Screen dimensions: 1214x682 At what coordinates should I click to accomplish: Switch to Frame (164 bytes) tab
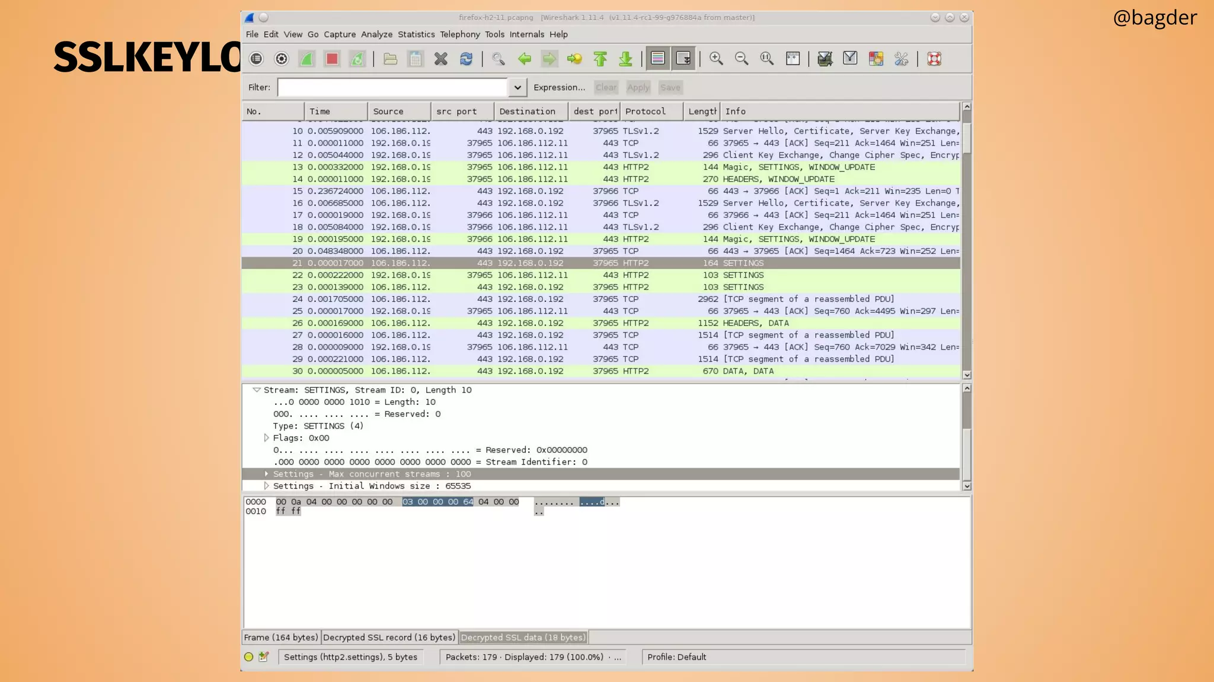click(281, 637)
